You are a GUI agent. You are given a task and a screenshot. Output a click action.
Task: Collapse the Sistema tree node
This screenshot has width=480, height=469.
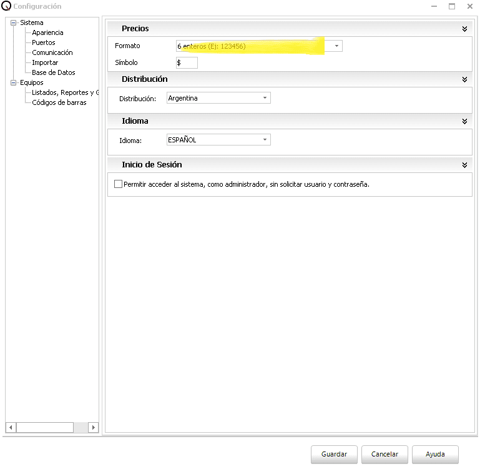(13, 22)
